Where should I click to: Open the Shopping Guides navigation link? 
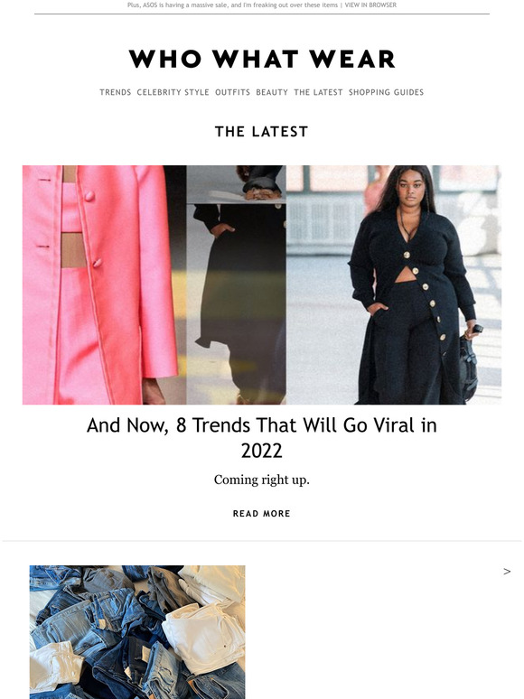point(386,92)
